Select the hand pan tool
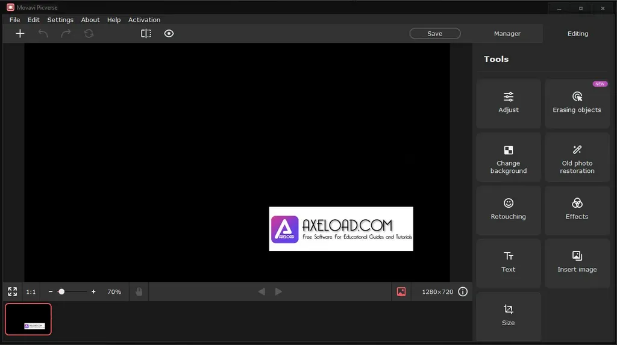 click(139, 291)
